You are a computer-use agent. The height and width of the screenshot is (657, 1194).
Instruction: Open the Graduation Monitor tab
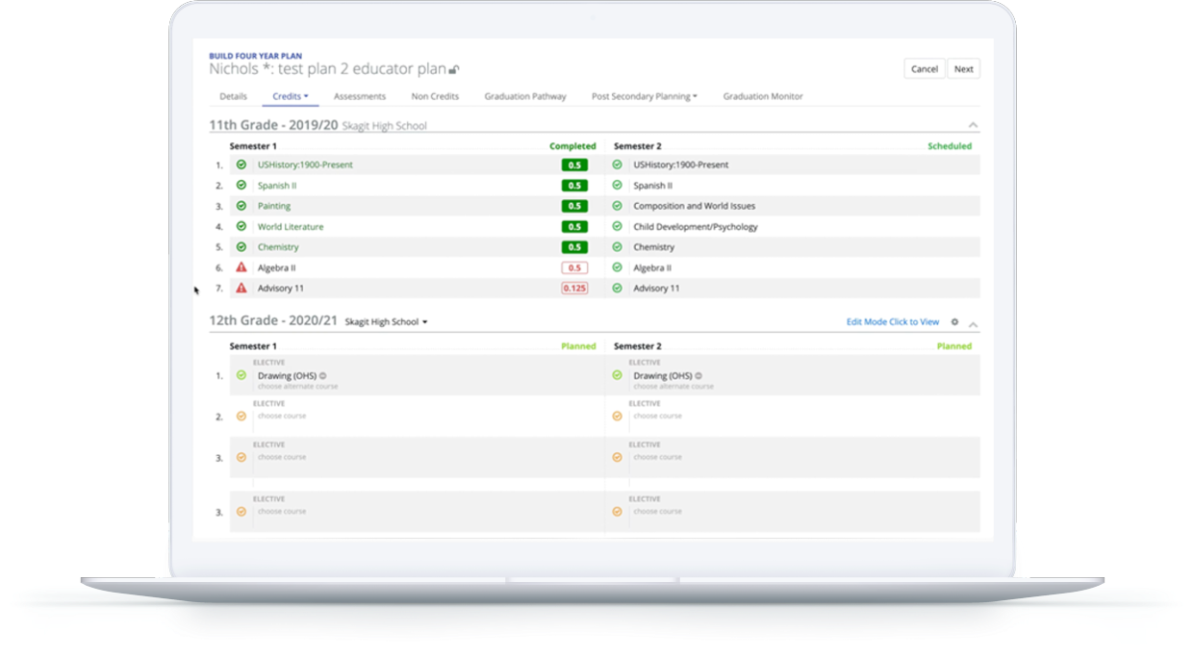(x=762, y=96)
